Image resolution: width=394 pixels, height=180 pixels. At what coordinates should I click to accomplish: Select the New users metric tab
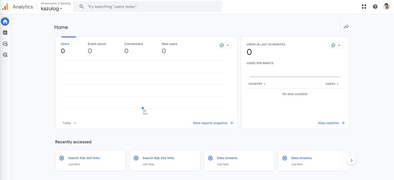169,47
